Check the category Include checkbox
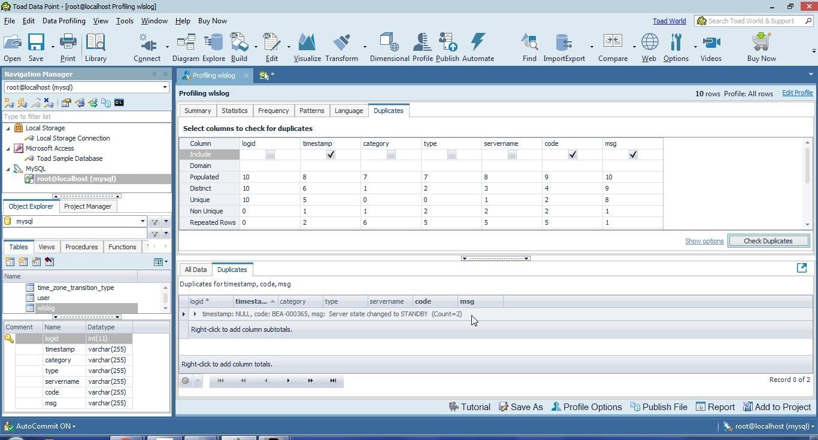This screenshot has width=818, height=440. point(391,155)
